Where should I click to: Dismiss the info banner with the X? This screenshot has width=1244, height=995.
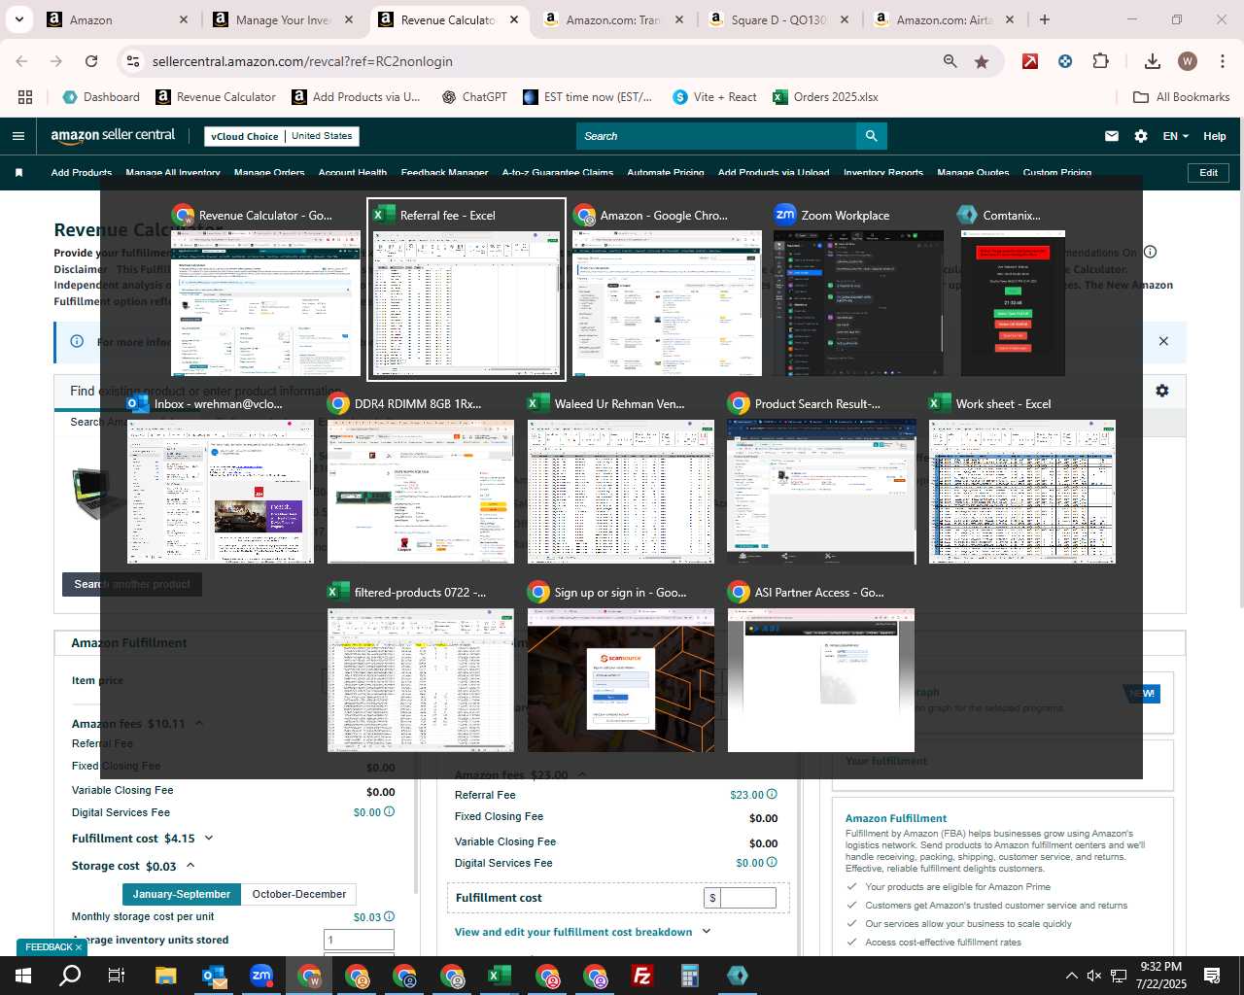coord(1163,341)
